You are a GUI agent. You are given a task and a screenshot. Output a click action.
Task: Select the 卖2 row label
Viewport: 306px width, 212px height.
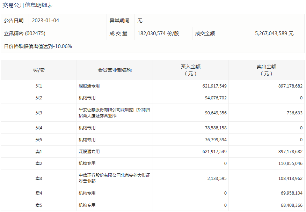(39, 164)
